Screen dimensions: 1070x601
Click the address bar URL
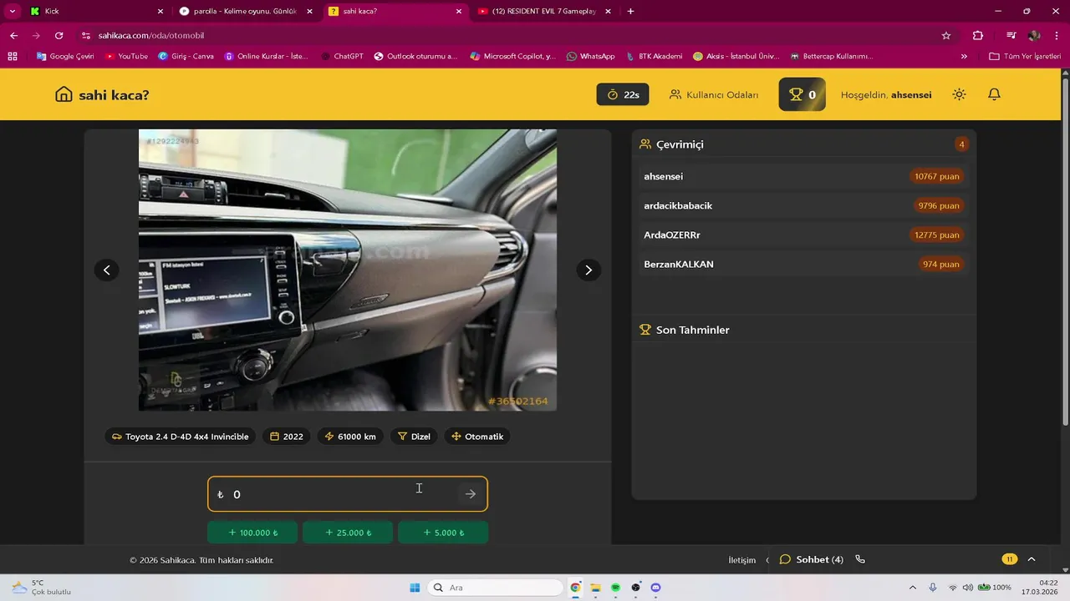(x=151, y=35)
